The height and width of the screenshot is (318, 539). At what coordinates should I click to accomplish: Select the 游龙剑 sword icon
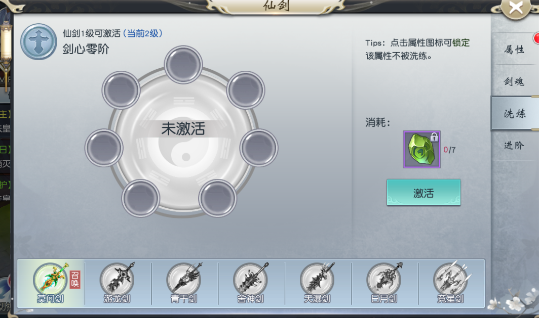point(117,280)
